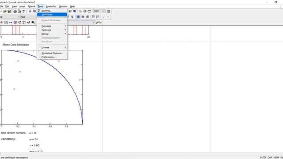283x159 pixels.
Task: Click the Insert Unit toolbar icon
Action: pos(70,11)
